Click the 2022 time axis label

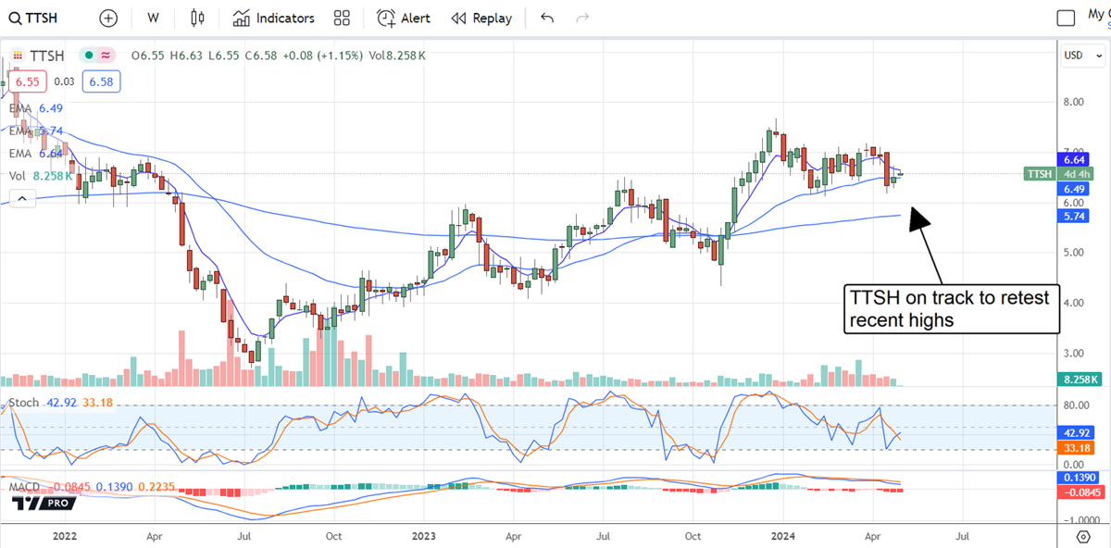pos(65,535)
